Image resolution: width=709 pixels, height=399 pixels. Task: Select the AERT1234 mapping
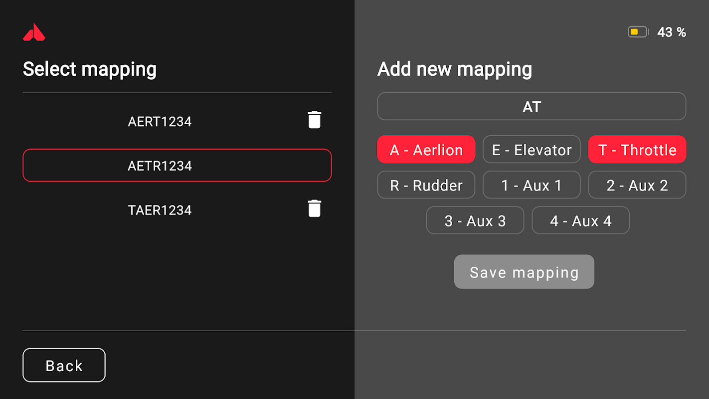coord(160,122)
